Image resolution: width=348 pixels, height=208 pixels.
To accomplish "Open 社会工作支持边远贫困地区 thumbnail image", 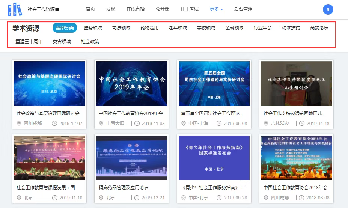I will tap(296, 83).
